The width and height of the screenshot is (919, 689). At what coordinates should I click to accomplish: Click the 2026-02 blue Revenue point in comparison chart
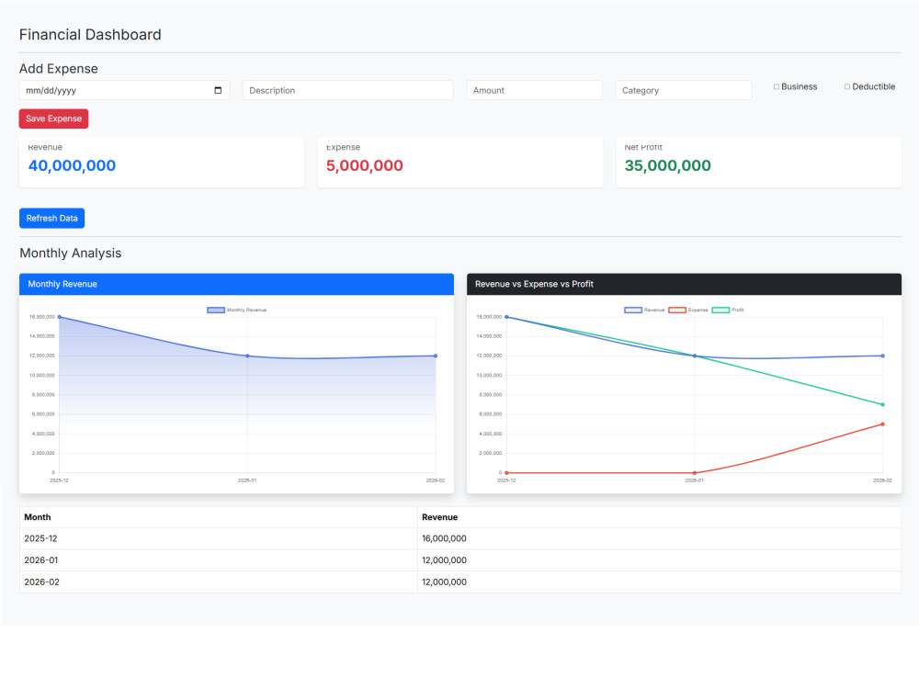[x=882, y=356]
